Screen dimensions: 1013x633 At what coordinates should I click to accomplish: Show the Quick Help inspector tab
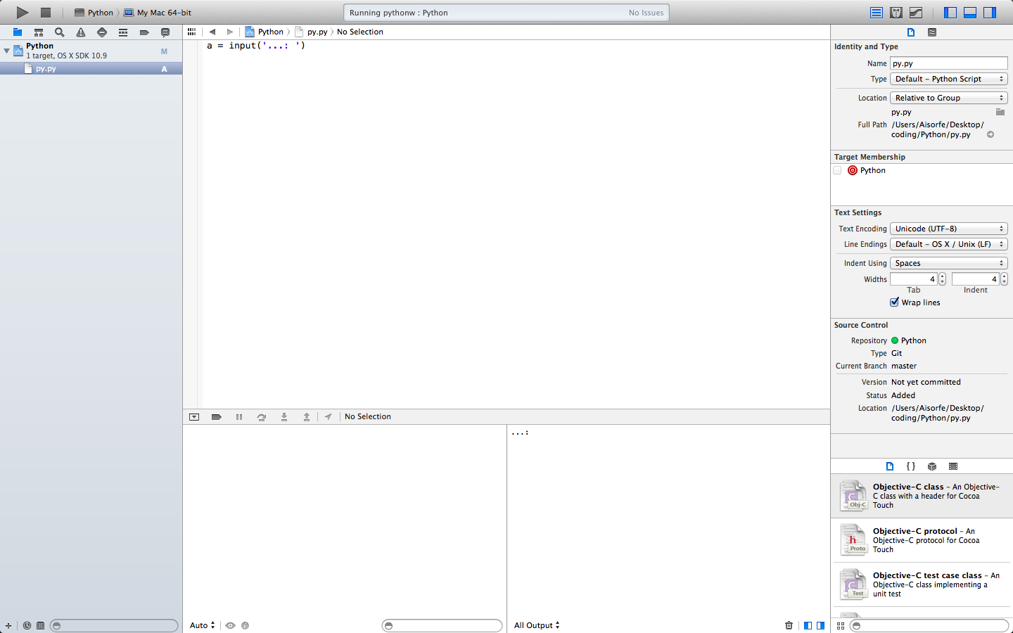click(932, 32)
